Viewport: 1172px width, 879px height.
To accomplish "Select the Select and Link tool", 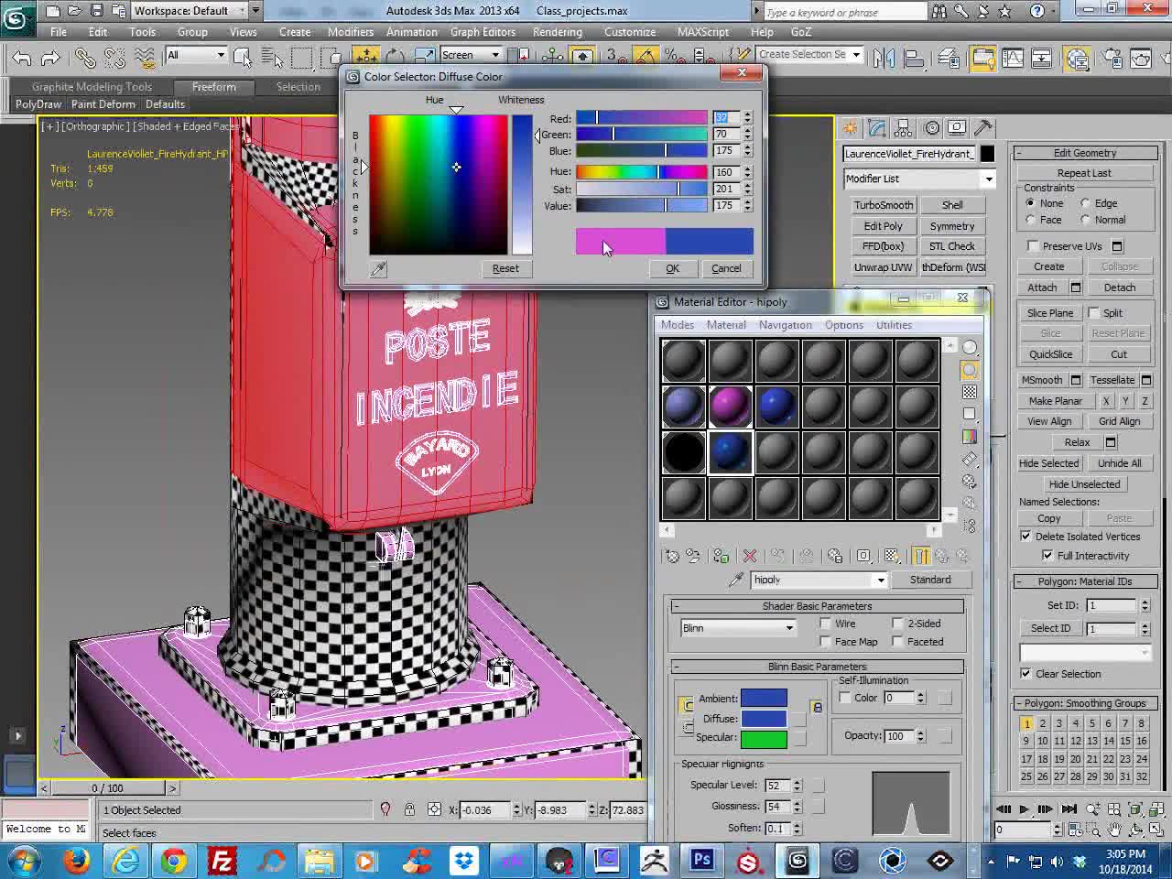I will 85,58.
